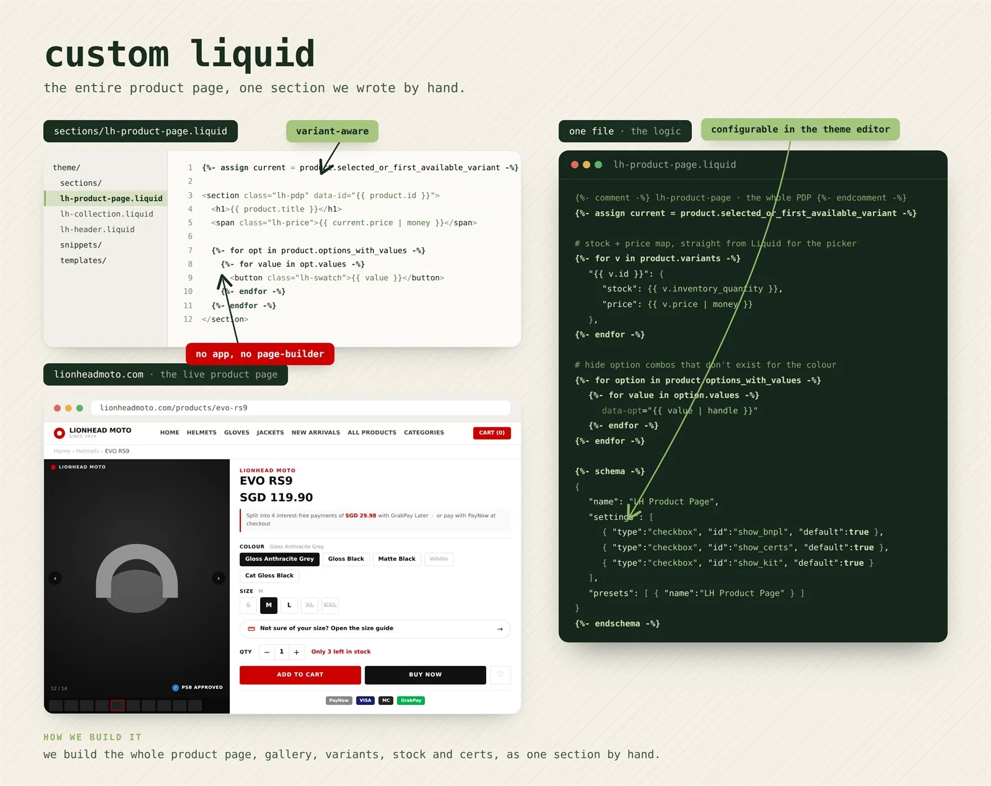Open the HELMETS nav item

pyautogui.click(x=202, y=433)
